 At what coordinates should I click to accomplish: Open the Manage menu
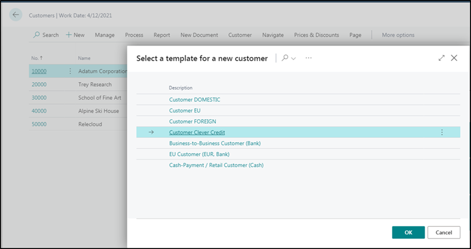pyautogui.click(x=105, y=35)
